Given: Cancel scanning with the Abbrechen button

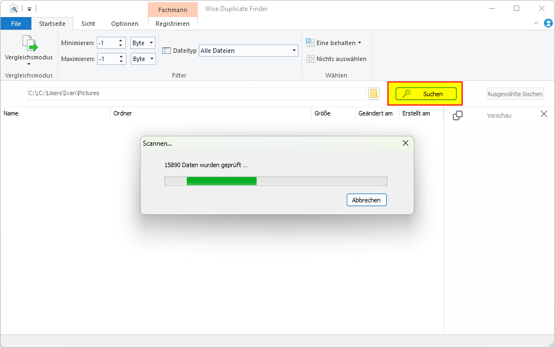Looking at the screenshot, I should [367, 200].
